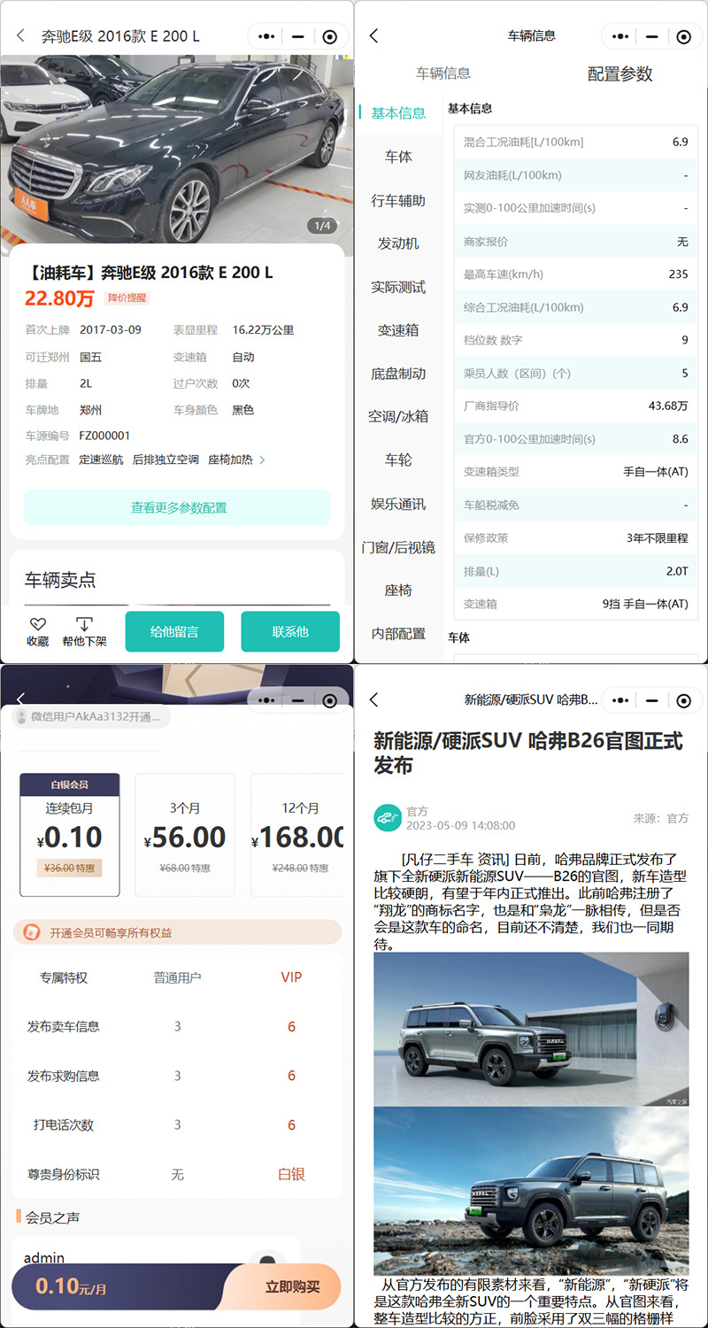Tap the orange icon in 开通会员可畅享所有权益 banner
Viewport: 708px width, 1328px height.
pos(32,932)
